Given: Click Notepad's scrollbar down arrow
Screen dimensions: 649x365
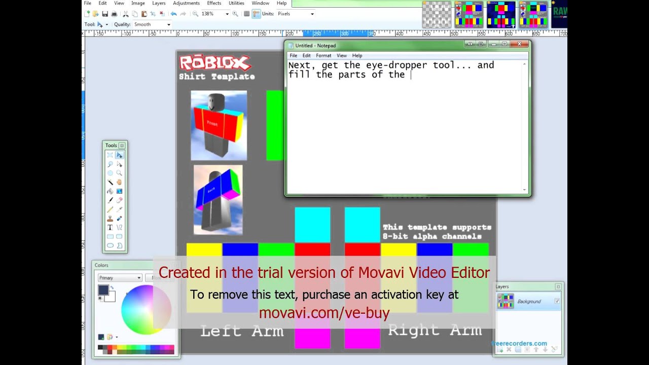Looking at the screenshot, I should coord(524,190).
